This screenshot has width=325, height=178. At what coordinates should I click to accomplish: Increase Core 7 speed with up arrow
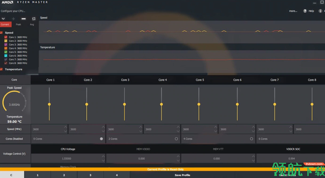(x=291, y=127)
